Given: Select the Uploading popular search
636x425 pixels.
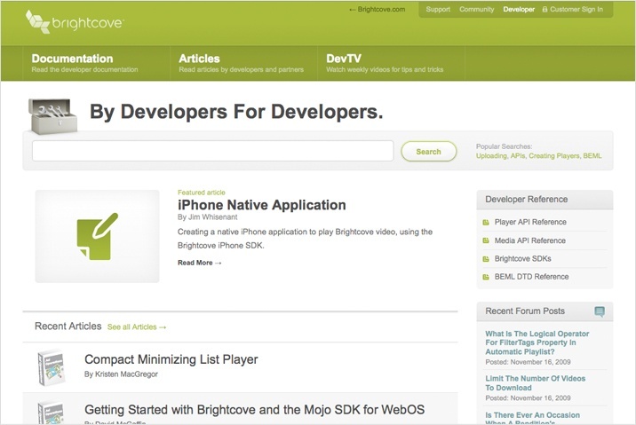Looking at the screenshot, I should pyautogui.click(x=491, y=156).
